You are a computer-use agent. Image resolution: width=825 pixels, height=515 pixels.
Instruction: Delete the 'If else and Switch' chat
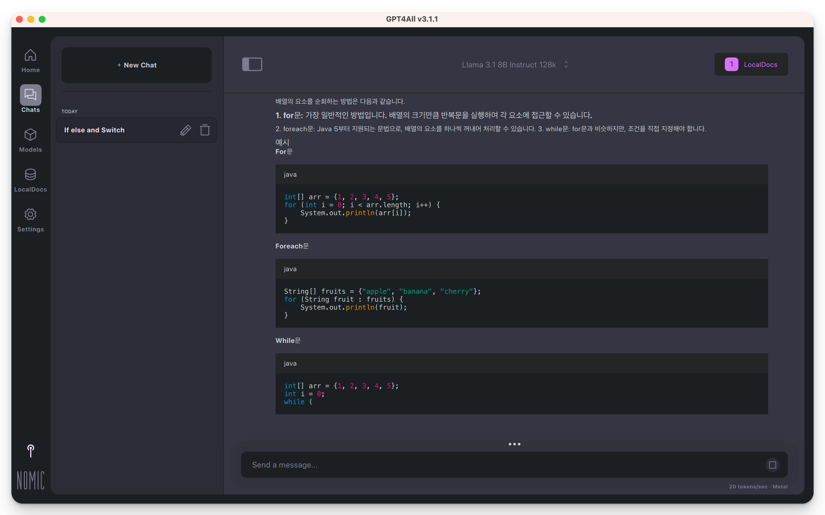205,130
